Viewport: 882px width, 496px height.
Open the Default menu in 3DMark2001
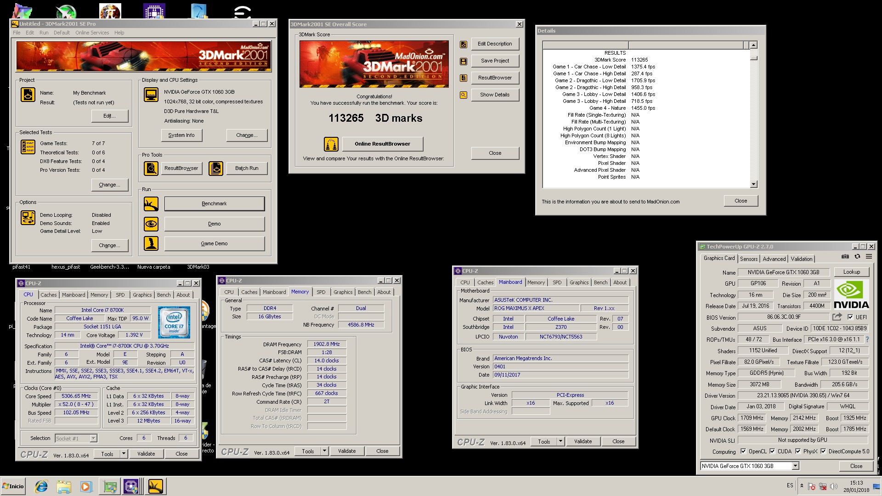click(62, 33)
